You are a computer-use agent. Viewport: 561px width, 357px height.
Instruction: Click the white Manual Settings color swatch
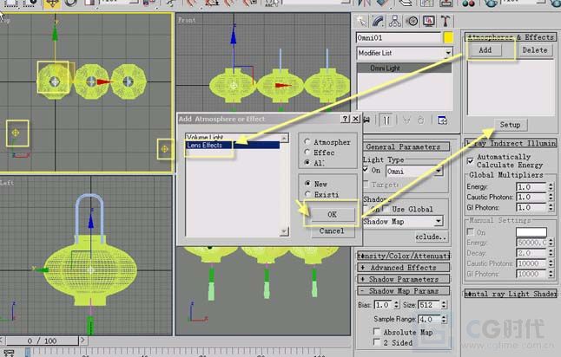(531, 232)
